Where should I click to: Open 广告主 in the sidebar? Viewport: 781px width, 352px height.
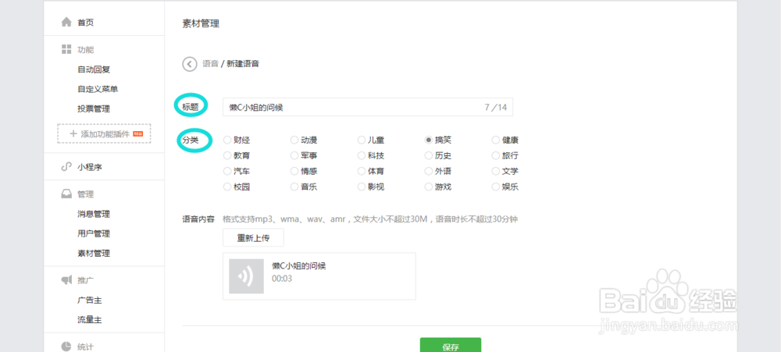point(90,300)
